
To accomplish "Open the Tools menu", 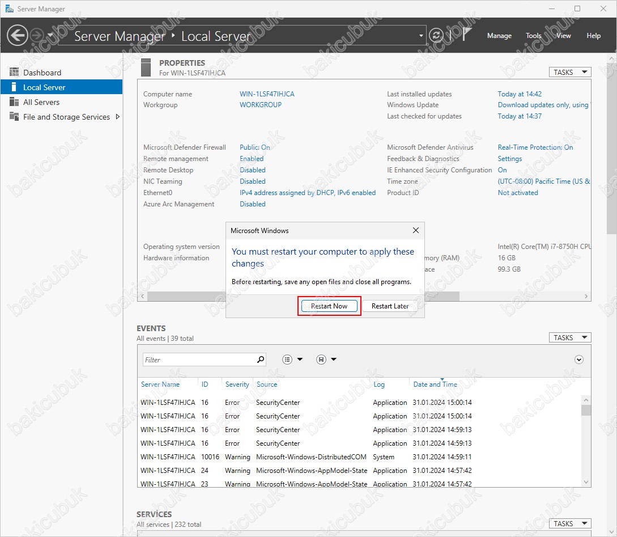I will tap(534, 35).
